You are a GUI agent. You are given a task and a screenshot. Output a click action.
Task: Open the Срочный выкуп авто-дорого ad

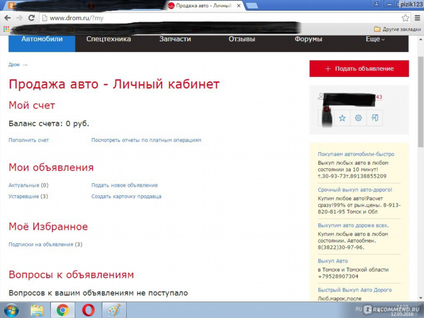[355, 190]
